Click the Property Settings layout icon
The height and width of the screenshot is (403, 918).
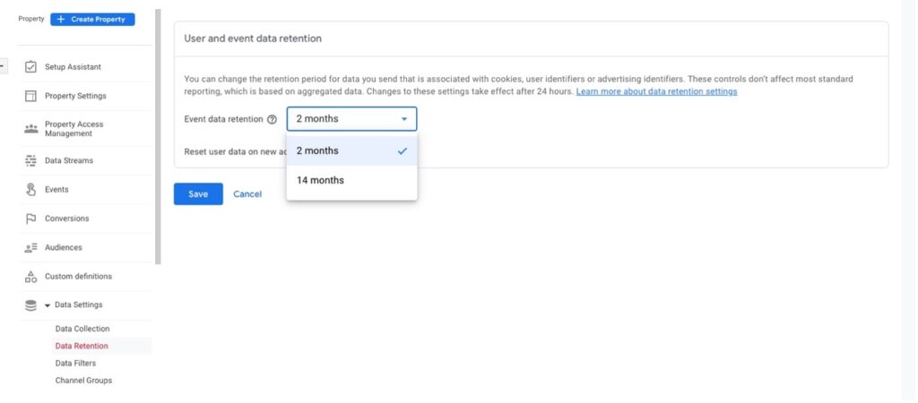click(30, 96)
